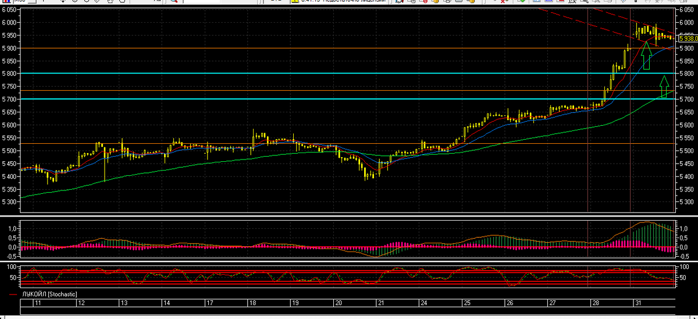Click 6 000 on the right price axis
This screenshot has width=698, height=319.
click(x=686, y=23)
